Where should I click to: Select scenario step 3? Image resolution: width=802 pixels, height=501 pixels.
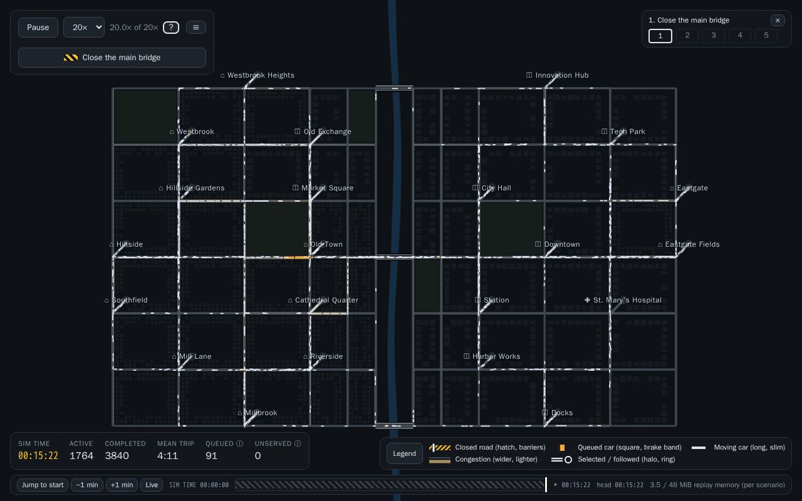pyautogui.click(x=714, y=36)
